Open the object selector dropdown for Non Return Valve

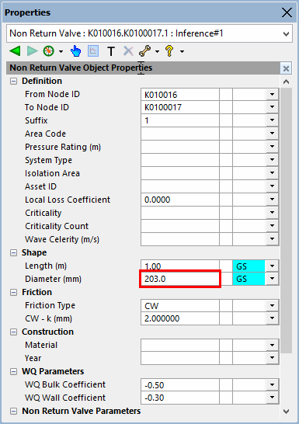click(286, 34)
